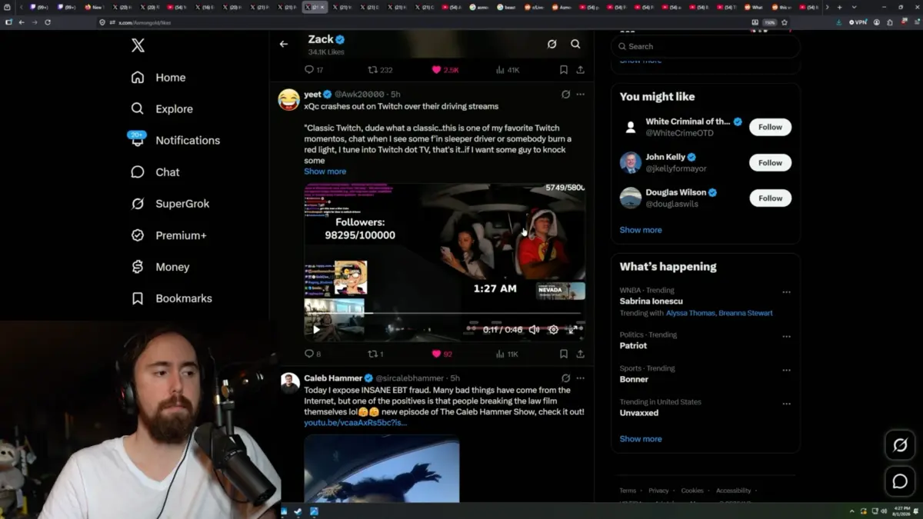Open more options on Caleb Hammer's post
The width and height of the screenshot is (923, 519).
[581, 378]
